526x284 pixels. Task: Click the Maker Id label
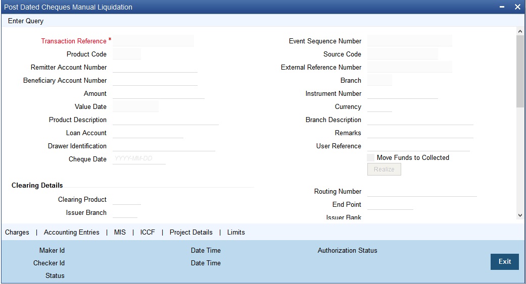tap(52, 251)
